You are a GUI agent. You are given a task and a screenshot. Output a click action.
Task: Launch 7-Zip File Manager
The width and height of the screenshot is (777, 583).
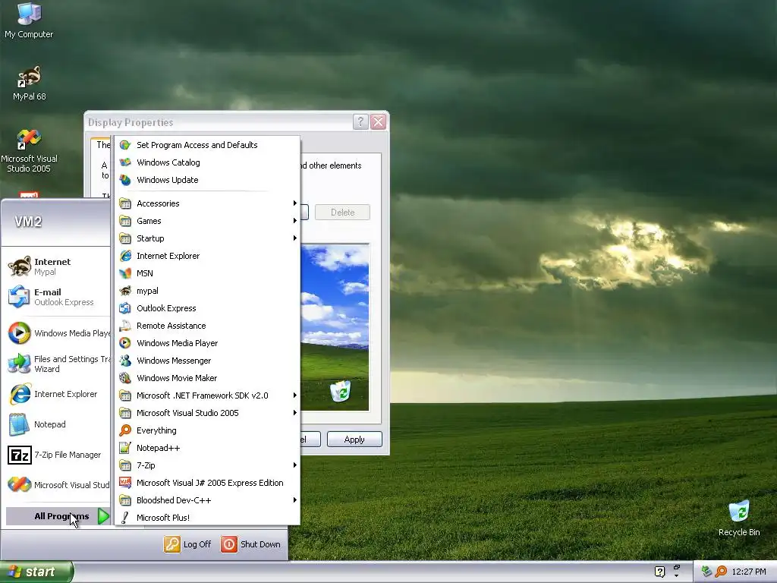tap(57, 455)
